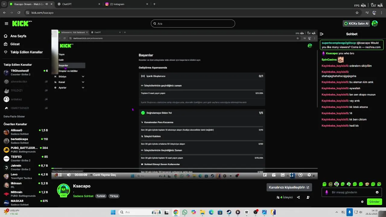
Task: Insert the angry yellow-faced quick emote
Action: tap(331, 184)
